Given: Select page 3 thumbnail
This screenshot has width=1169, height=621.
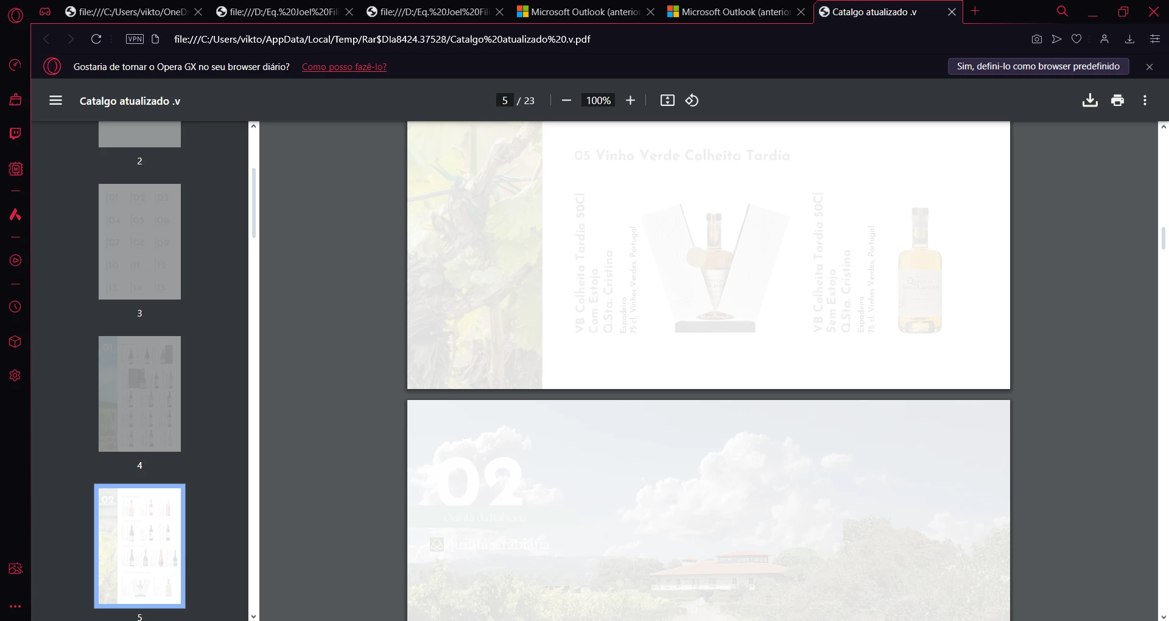Looking at the screenshot, I should click(x=139, y=242).
